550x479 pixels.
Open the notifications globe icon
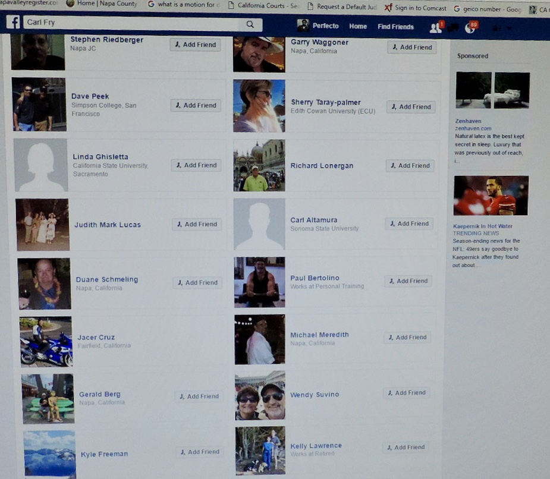click(x=470, y=27)
